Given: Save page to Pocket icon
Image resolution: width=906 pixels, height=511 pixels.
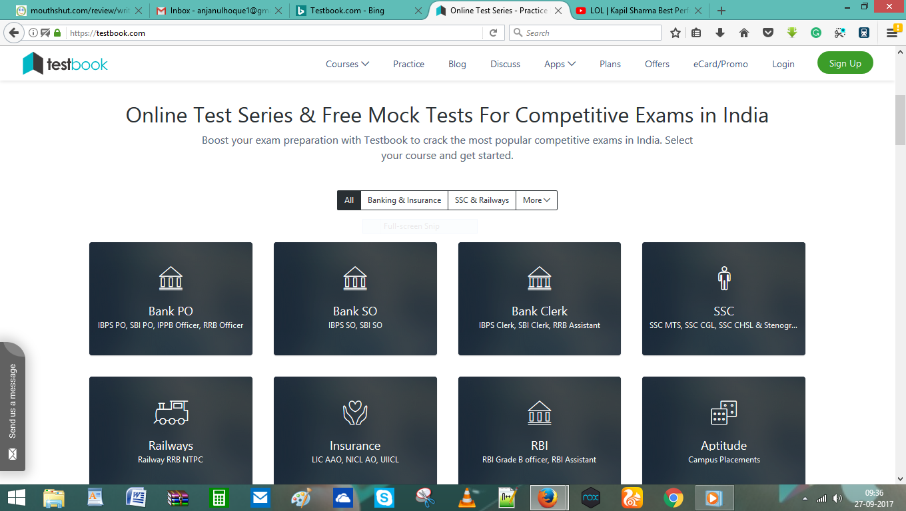Looking at the screenshot, I should click(768, 33).
